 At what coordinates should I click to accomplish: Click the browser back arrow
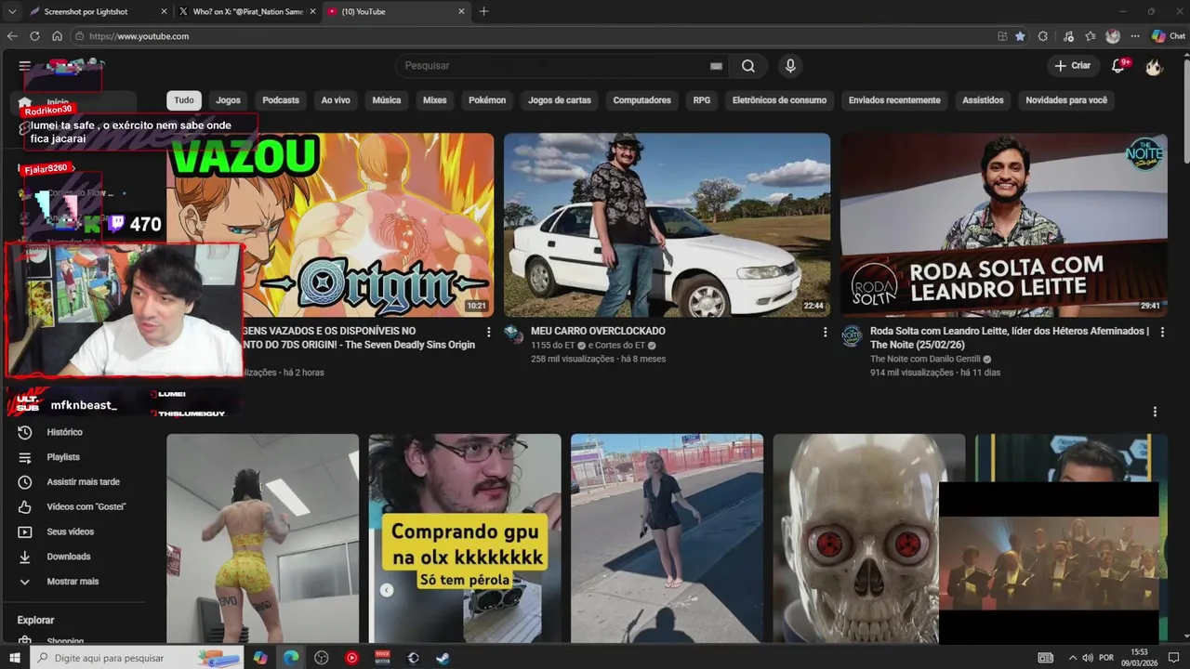[x=12, y=36]
